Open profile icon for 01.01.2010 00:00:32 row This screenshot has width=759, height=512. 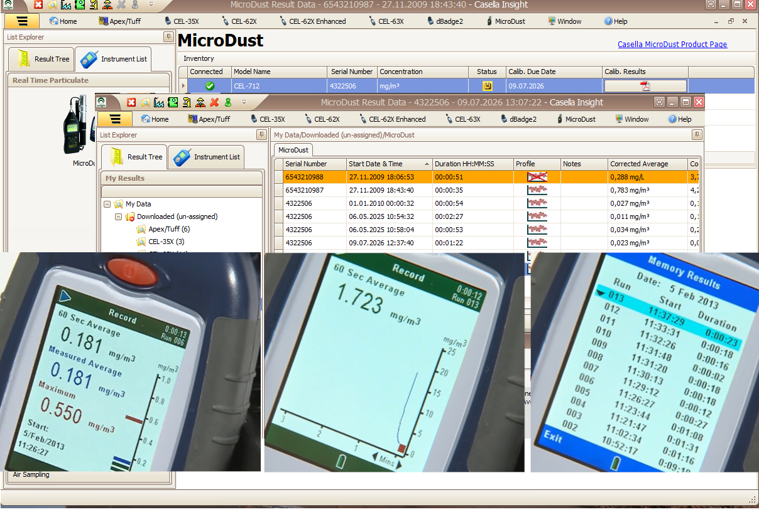[x=537, y=203]
